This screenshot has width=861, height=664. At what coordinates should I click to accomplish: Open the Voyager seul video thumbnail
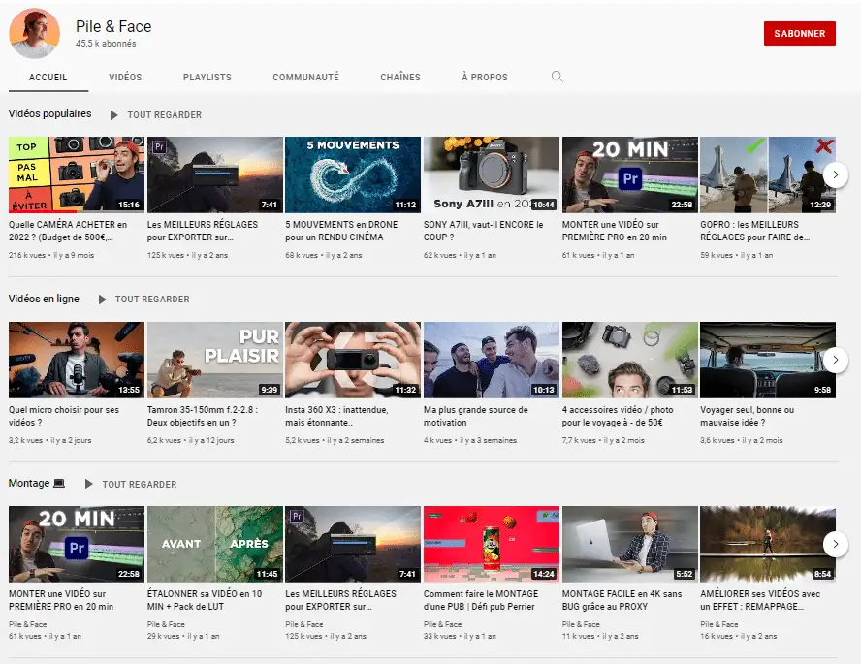(768, 360)
